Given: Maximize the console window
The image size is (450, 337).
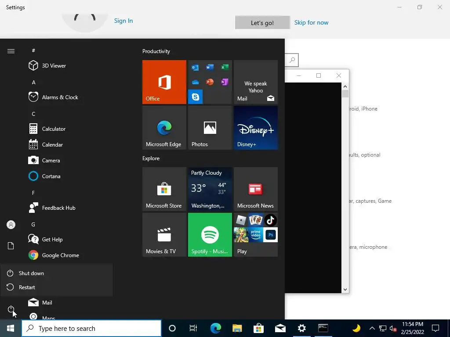Looking at the screenshot, I should [319, 75].
